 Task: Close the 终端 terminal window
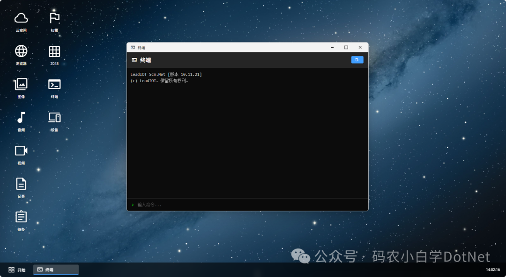(360, 47)
